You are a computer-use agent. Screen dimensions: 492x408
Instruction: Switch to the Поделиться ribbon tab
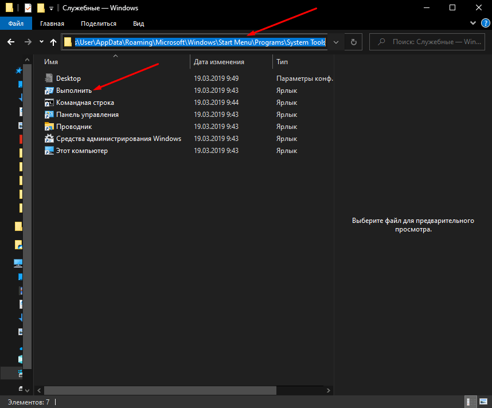tap(99, 23)
